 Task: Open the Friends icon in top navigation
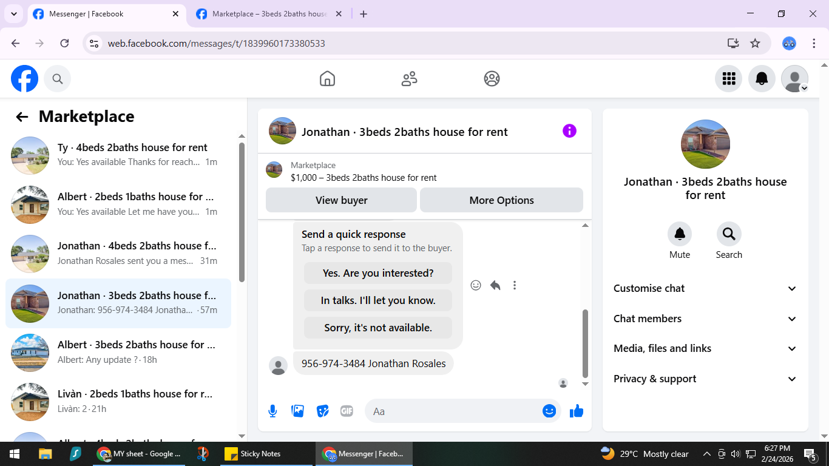pyautogui.click(x=410, y=79)
